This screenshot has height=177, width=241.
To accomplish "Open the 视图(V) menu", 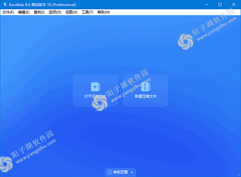I will coord(71,12).
